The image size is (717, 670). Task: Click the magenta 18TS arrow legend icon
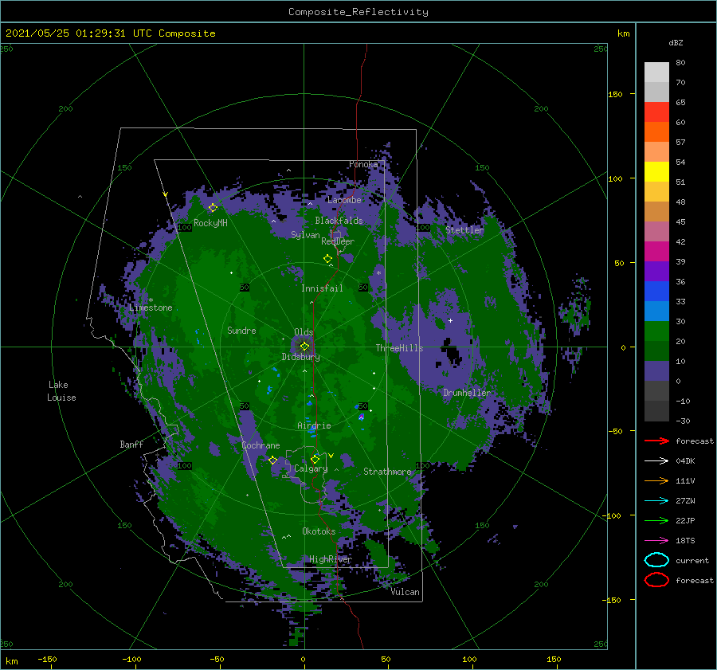tap(656, 540)
